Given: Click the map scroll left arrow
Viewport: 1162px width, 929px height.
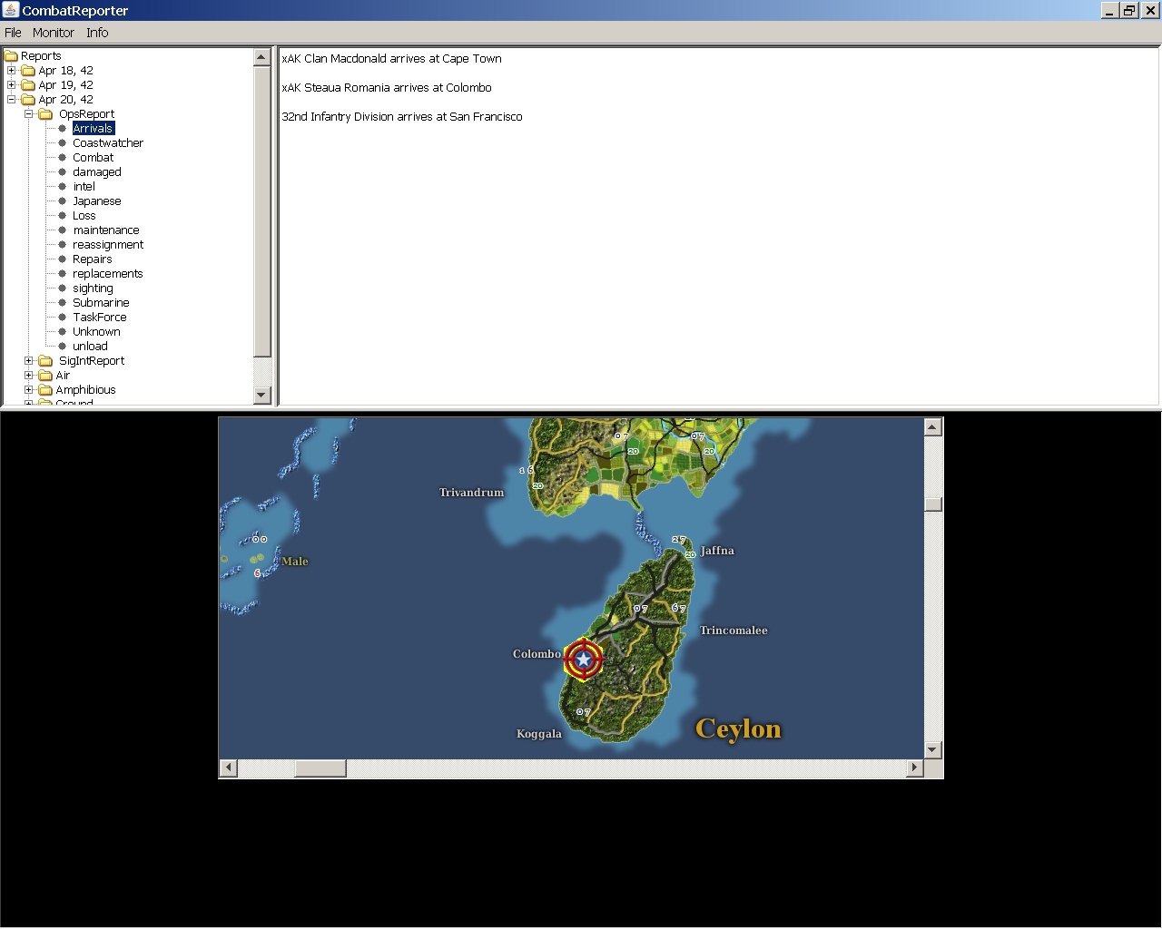Looking at the screenshot, I should (x=229, y=768).
